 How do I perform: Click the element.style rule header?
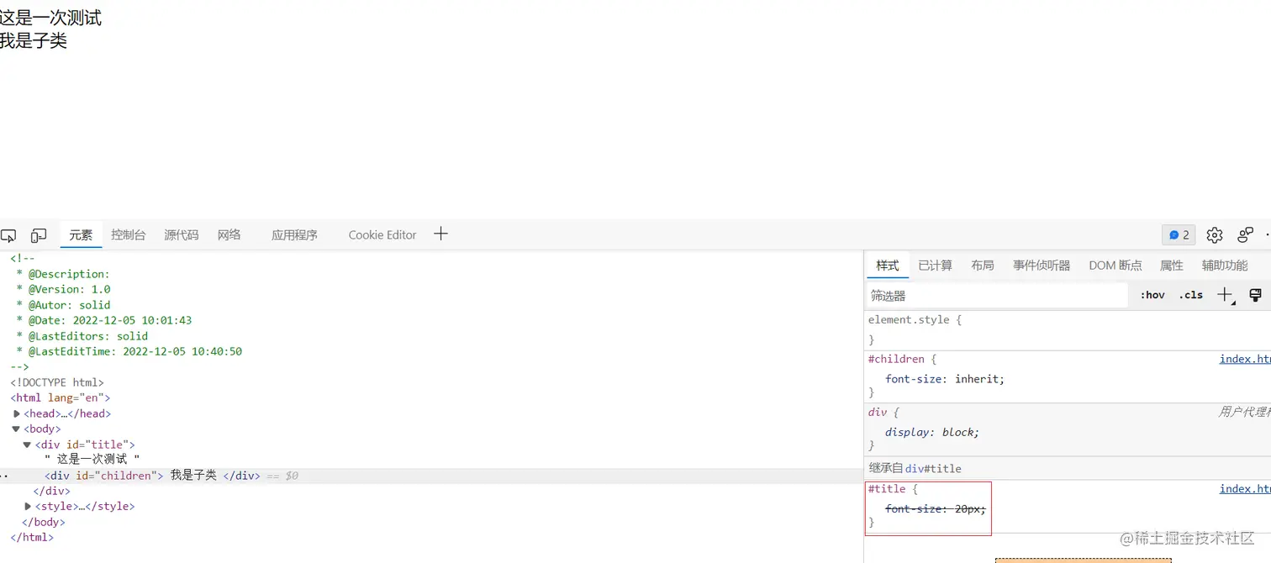(x=915, y=320)
